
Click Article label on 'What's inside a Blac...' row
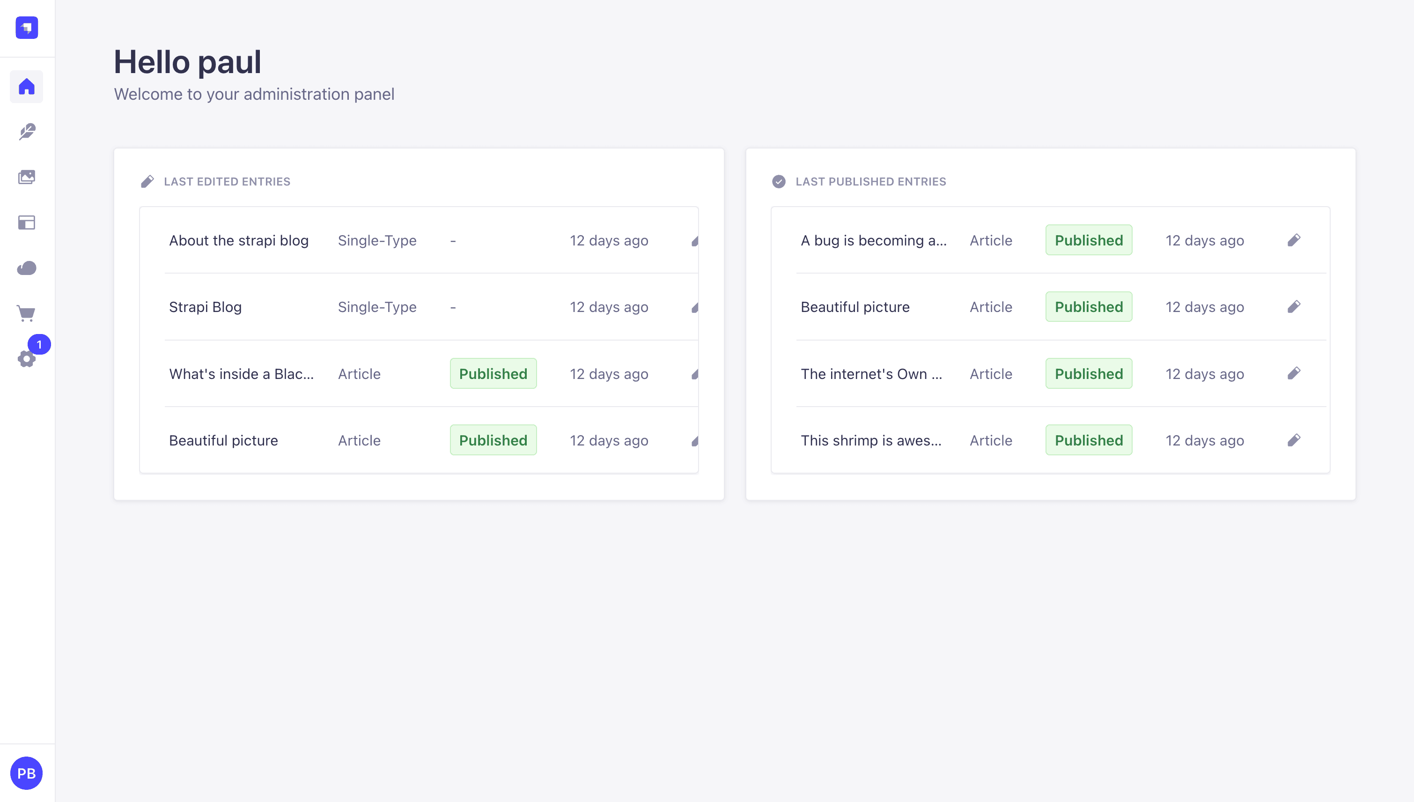pyautogui.click(x=359, y=374)
